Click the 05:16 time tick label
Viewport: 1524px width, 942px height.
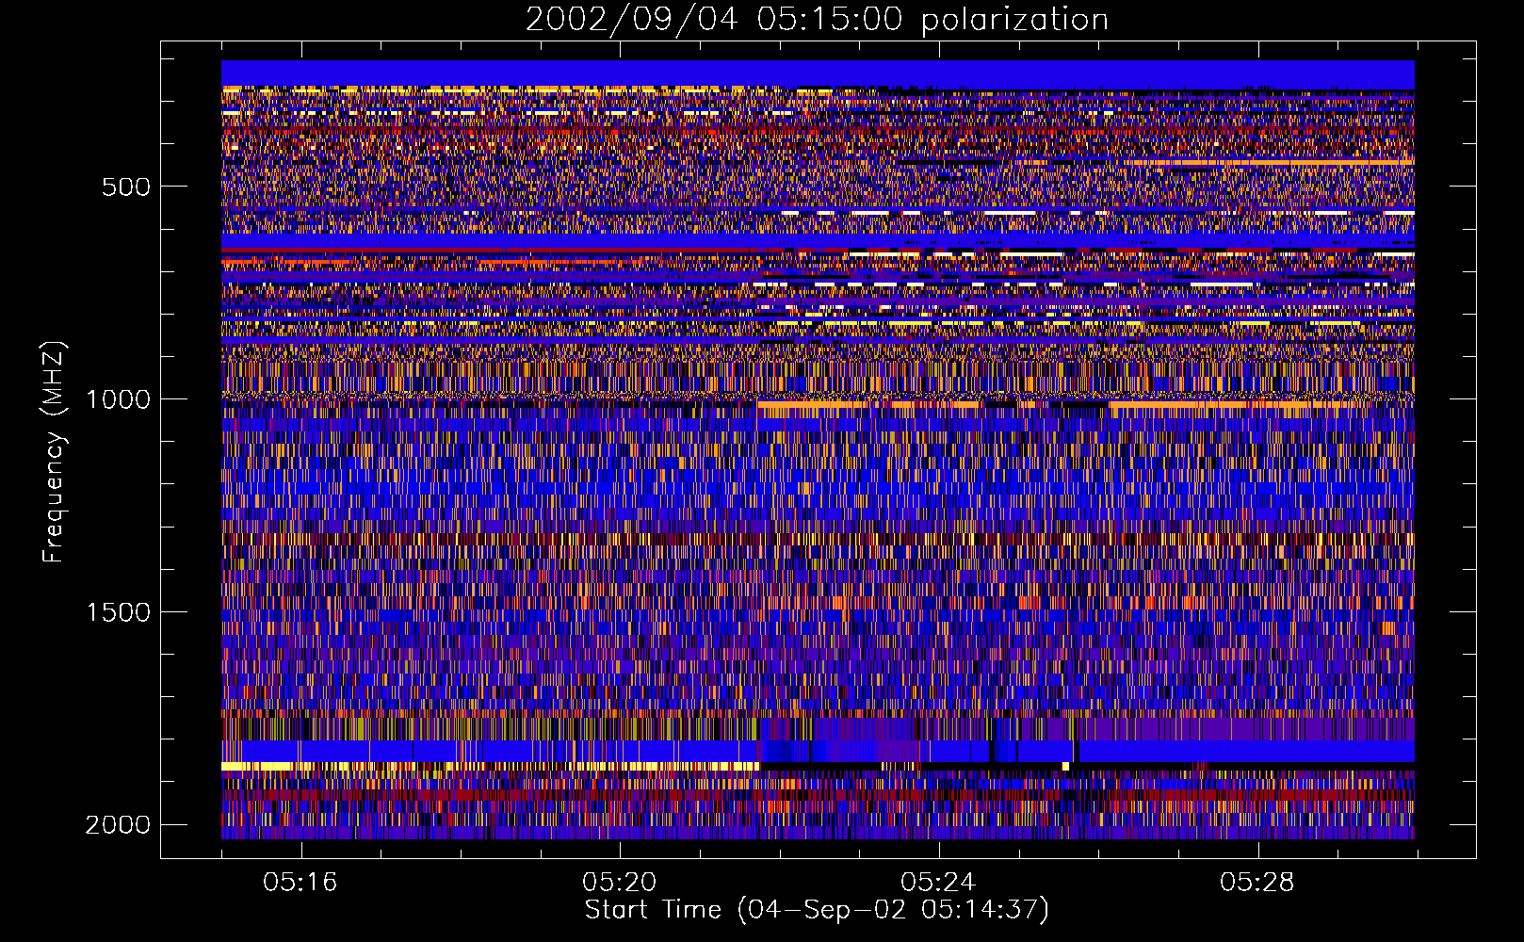300,883
